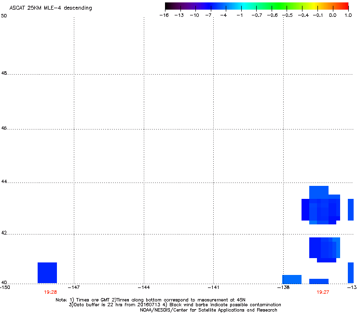Click the -0.4 color scale label
Viewport: 357px width, 313px height.
pyautogui.click(x=303, y=15)
